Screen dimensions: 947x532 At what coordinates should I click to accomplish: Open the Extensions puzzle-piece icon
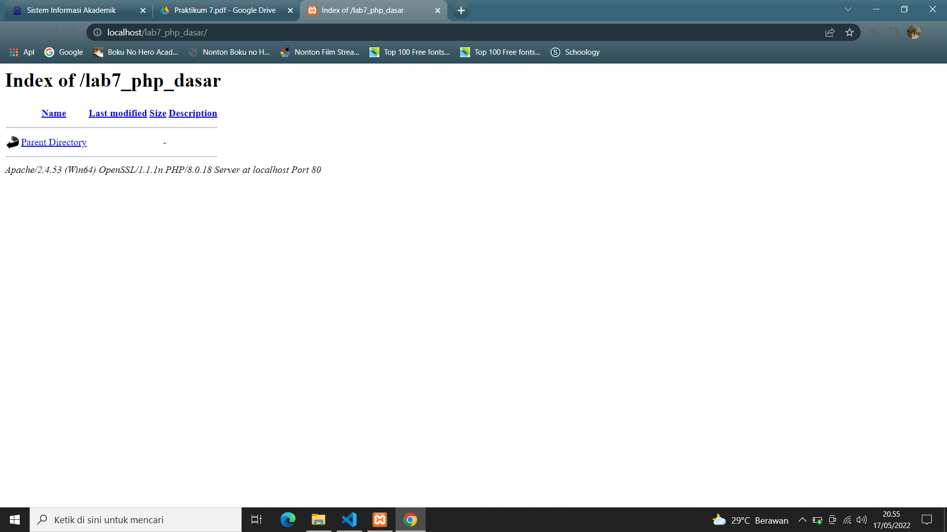(874, 33)
